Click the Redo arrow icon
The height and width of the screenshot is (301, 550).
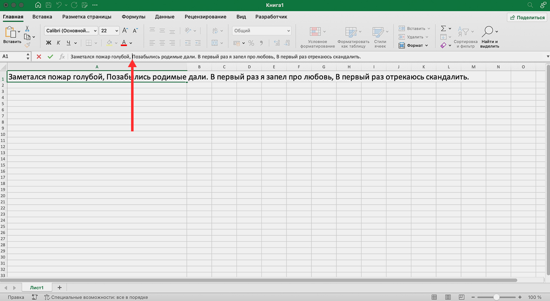(x=74, y=5)
